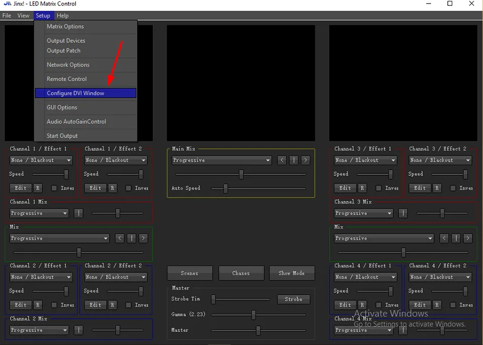The width and height of the screenshot is (483, 345).
Task: Click R button in Channel 4 Effect 2
Action: click(437, 305)
